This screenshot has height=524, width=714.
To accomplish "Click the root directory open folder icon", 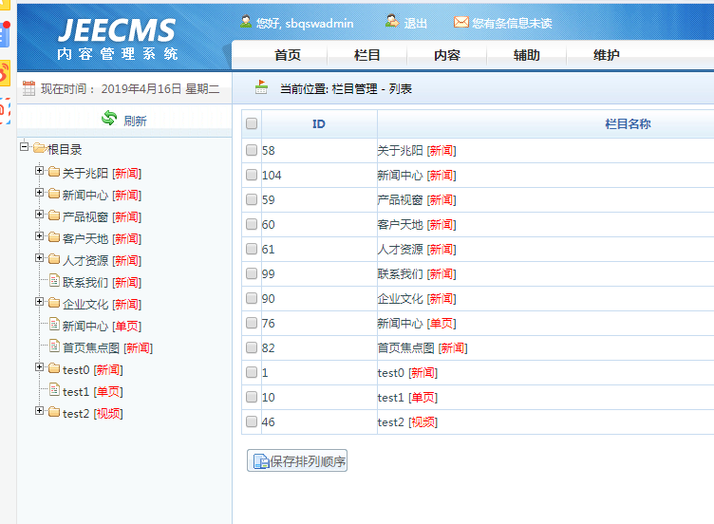I will [x=39, y=148].
